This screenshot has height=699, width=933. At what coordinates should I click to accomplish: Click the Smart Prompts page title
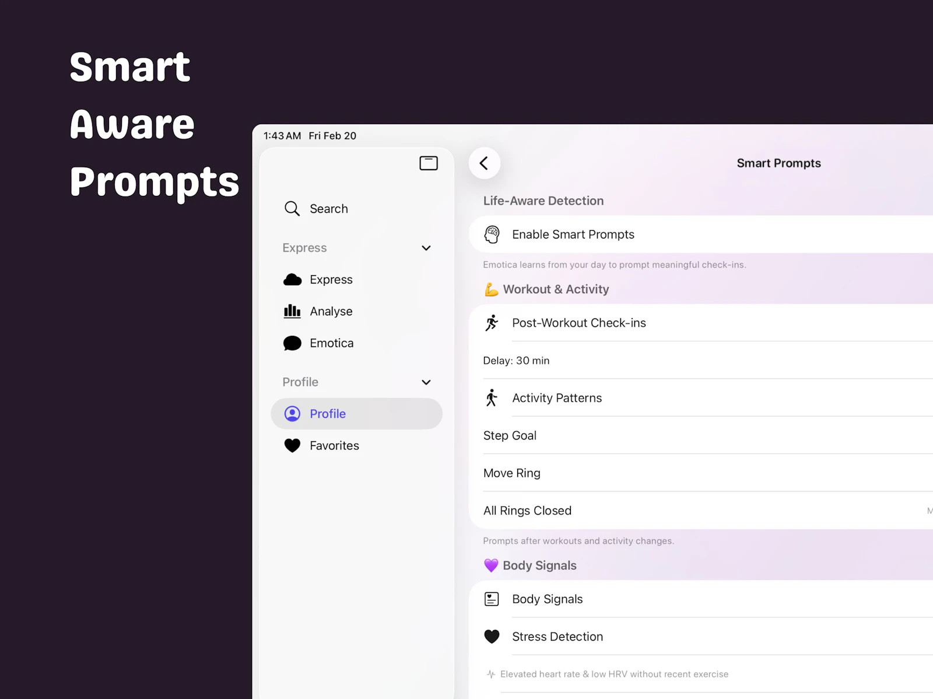(779, 163)
